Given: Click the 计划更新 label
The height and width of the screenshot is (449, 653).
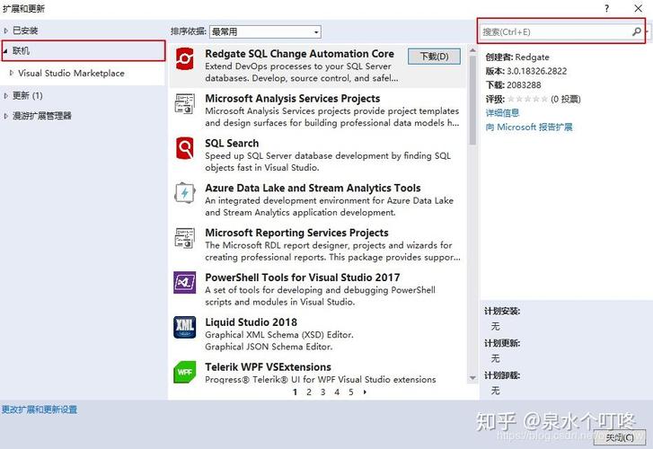Looking at the screenshot, I should pyautogui.click(x=502, y=343).
